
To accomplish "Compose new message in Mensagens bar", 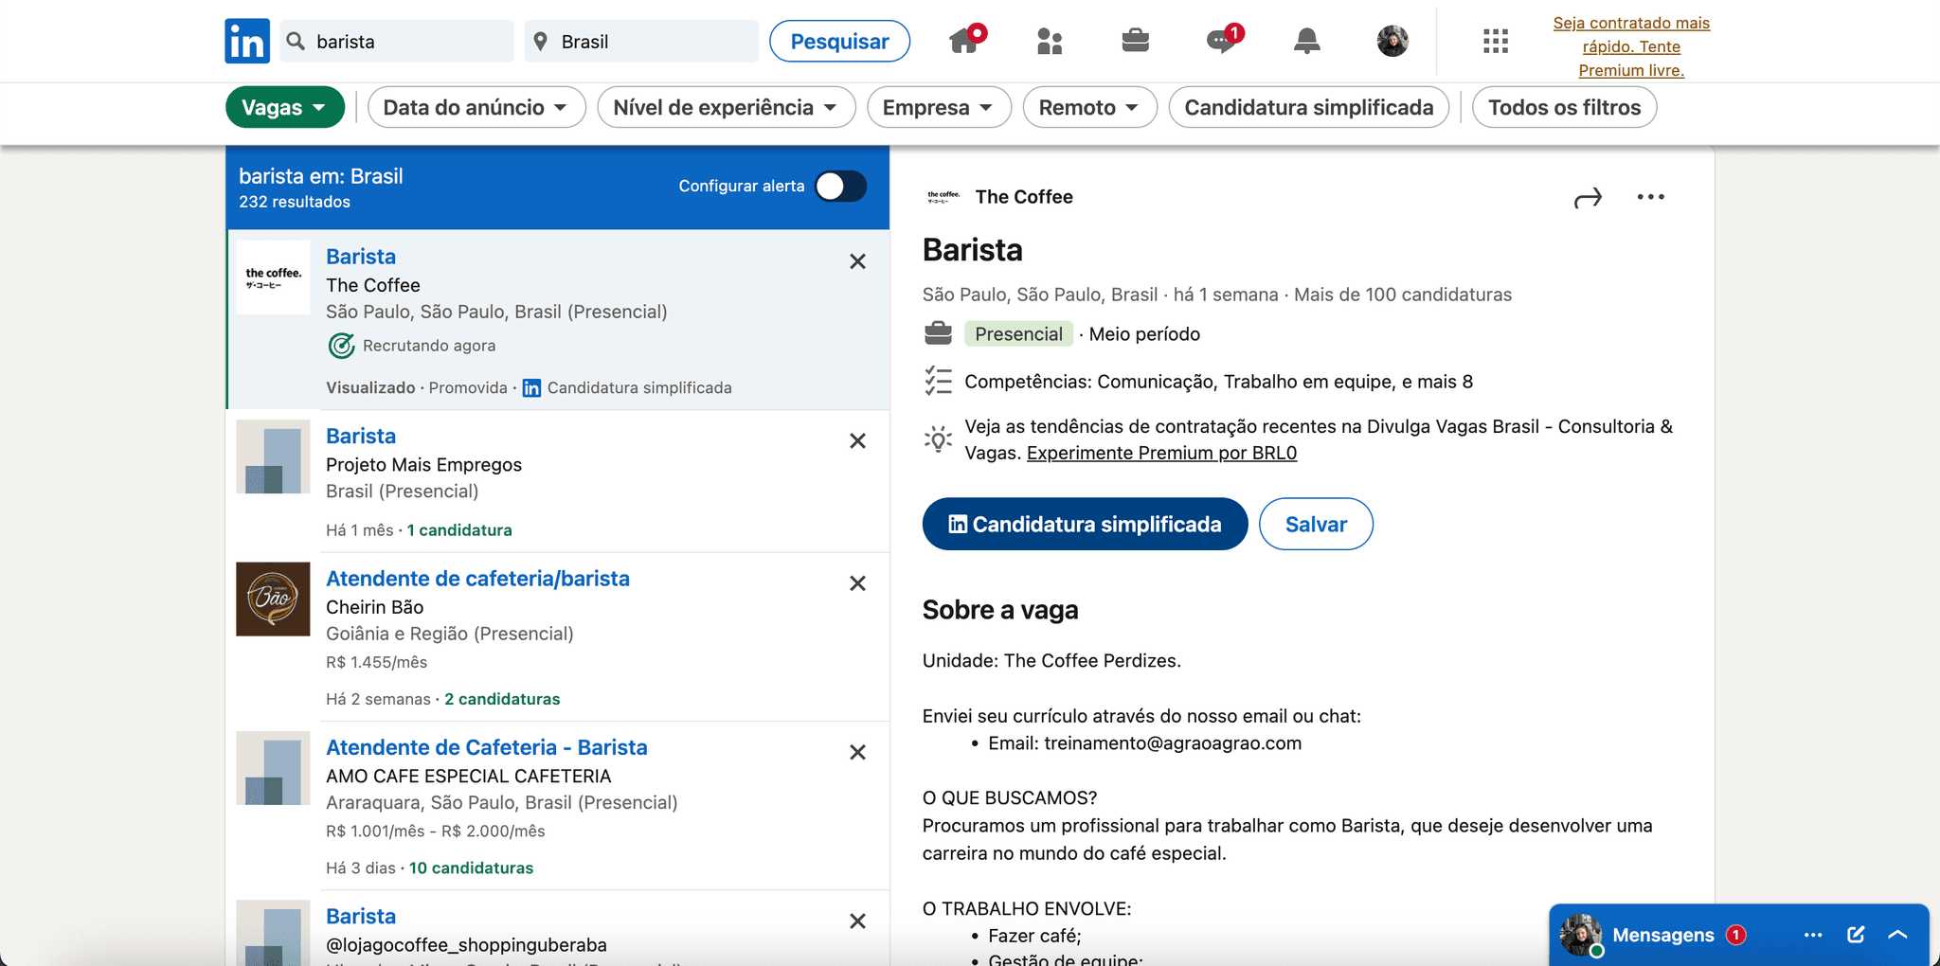I will 1856,935.
